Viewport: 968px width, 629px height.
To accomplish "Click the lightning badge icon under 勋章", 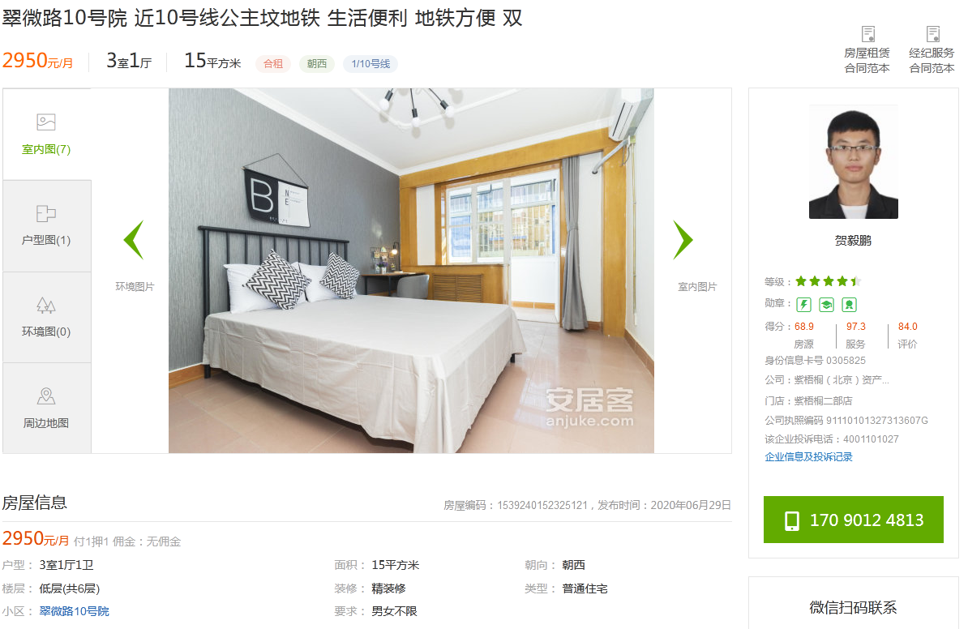I will [x=803, y=304].
